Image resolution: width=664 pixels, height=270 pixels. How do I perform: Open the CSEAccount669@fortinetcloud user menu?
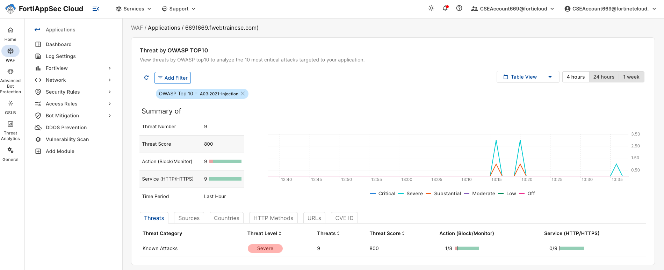click(611, 9)
